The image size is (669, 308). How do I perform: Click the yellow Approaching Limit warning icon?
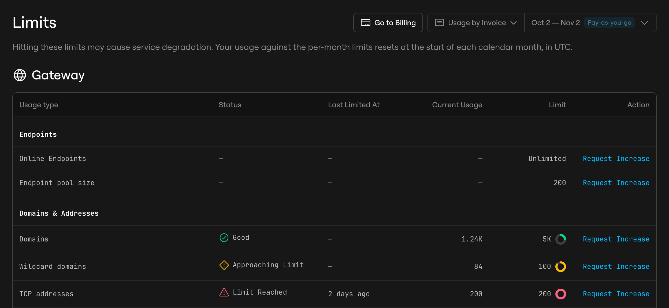click(x=224, y=265)
